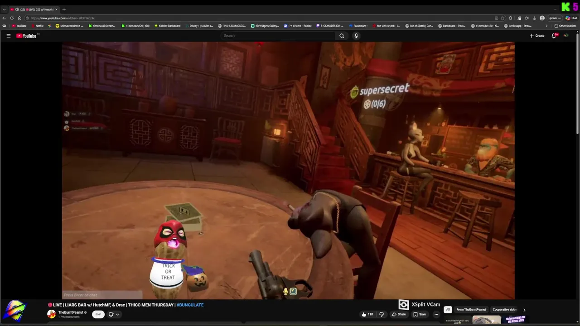Open the browser profile avatar

click(542, 18)
